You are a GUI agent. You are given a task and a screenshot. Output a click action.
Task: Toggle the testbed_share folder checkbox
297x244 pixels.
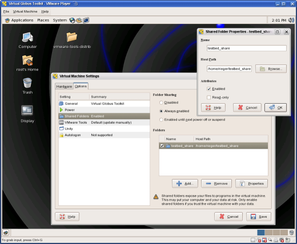coord(162,146)
